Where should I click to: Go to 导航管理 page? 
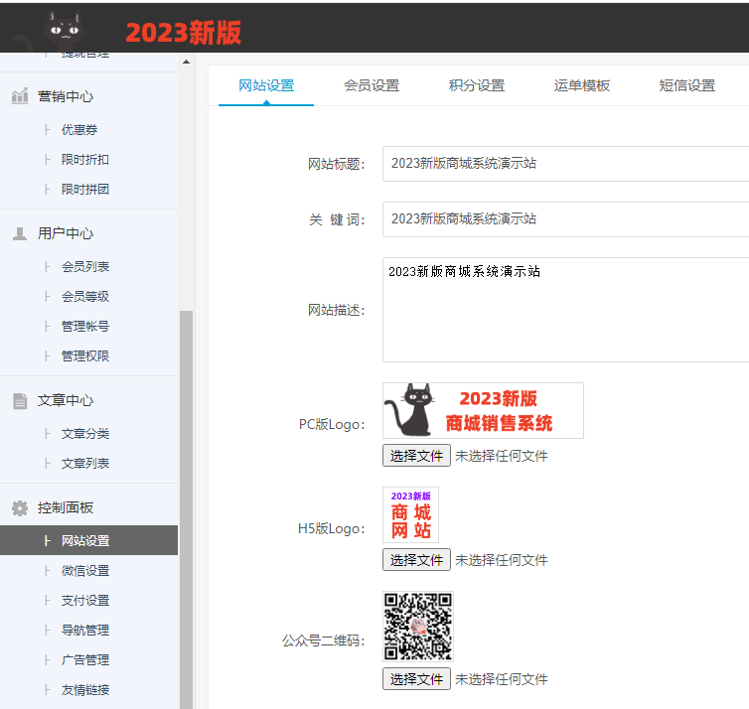(x=85, y=631)
